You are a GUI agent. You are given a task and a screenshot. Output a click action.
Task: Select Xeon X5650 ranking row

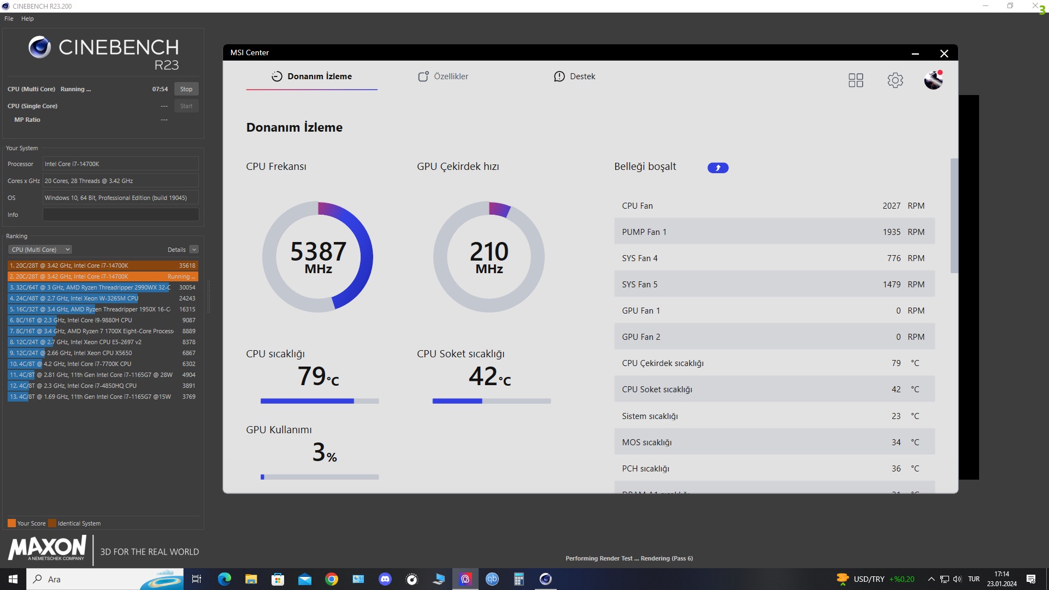(103, 353)
